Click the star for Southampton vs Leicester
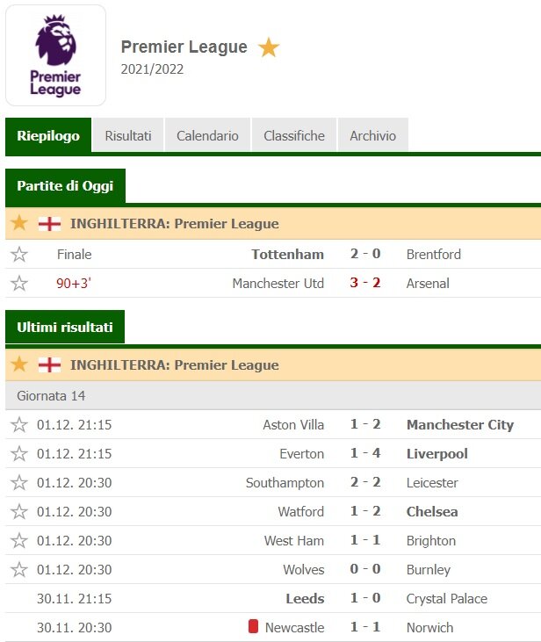This screenshot has width=541, height=642. (19, 483)
